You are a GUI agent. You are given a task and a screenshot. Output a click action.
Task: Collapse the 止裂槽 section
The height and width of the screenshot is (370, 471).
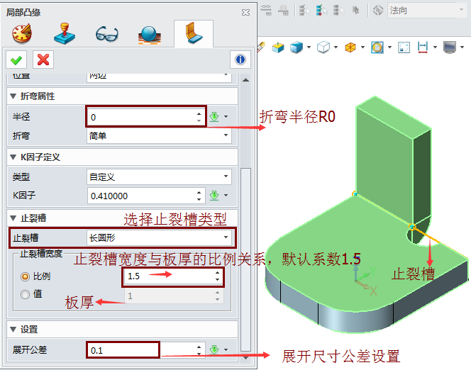pyautogui.click(x=13, y=218)
